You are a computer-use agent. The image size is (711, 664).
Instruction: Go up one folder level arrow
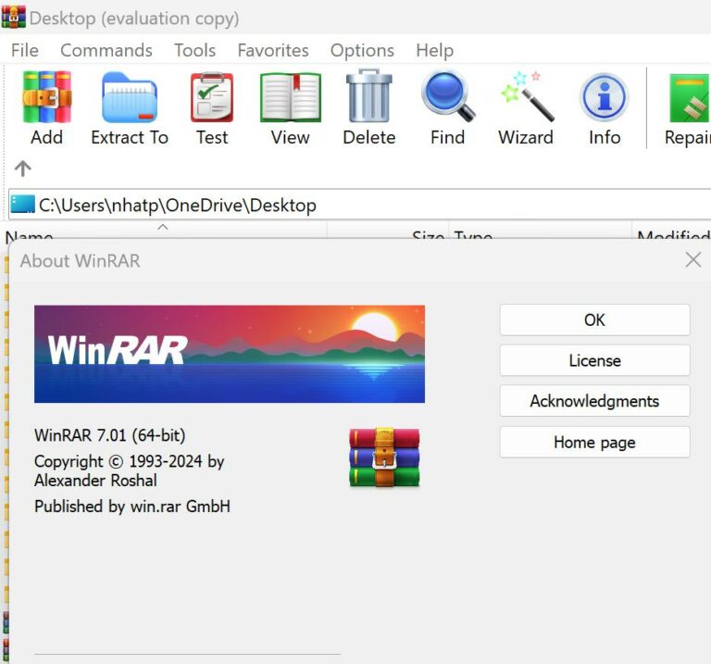pyautogui.click(x=23, y=169)
